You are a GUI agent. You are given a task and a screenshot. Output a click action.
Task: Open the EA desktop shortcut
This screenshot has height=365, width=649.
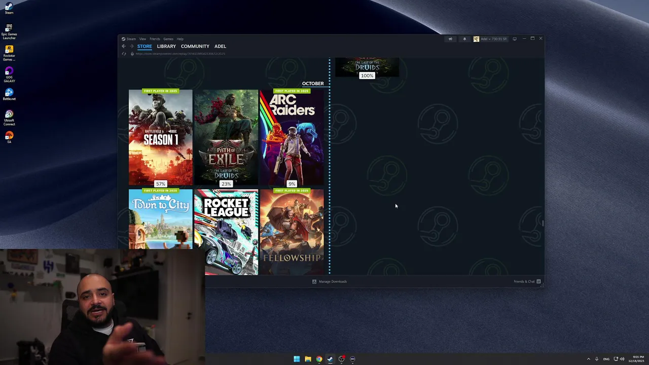coord(9,137)
